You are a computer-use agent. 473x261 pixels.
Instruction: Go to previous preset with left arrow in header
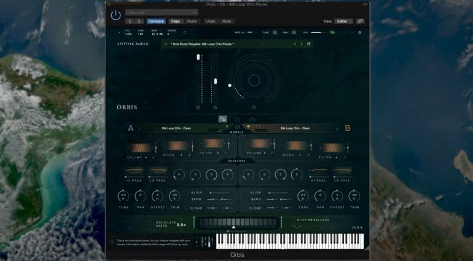[x=130, y=21]
